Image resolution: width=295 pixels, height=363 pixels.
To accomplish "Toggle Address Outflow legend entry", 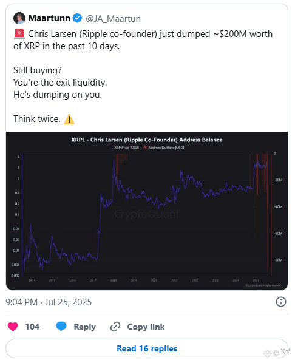I will pos(164,148).
